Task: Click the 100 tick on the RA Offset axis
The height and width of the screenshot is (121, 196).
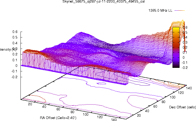Action: pos(86,114)
